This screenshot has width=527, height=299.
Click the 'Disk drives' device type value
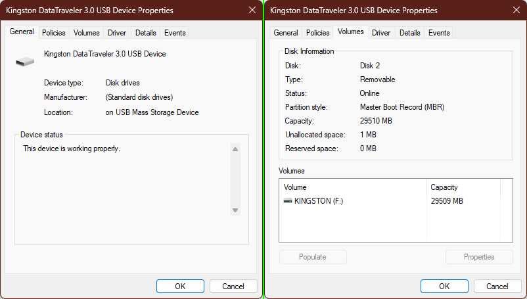tap(123, 83)
